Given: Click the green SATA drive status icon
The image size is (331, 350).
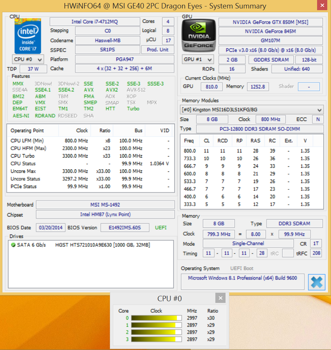Looking at the screenshot, I should [13, 245].
